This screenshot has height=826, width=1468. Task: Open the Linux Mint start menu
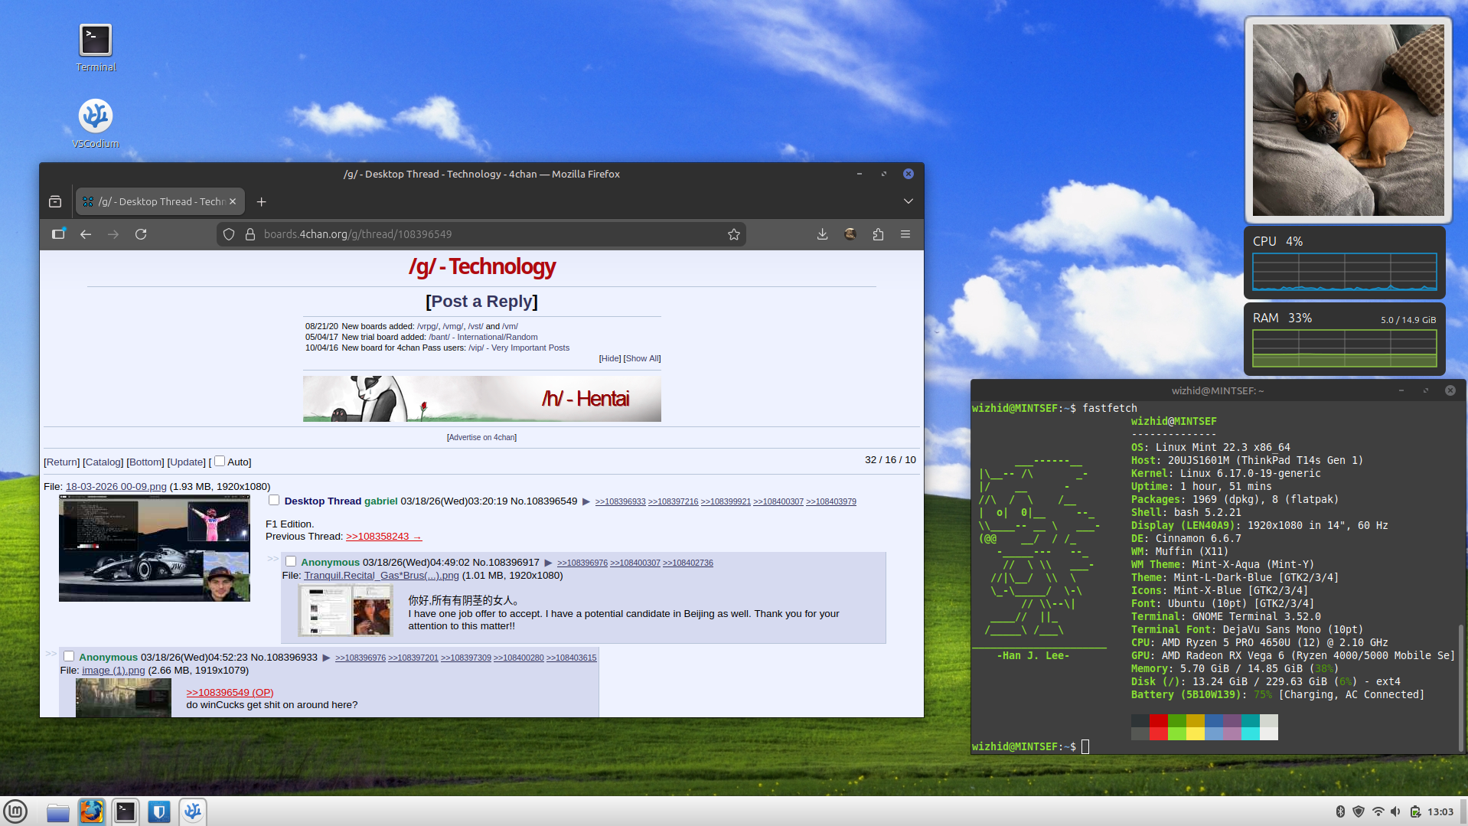click(x=15, y=811)
